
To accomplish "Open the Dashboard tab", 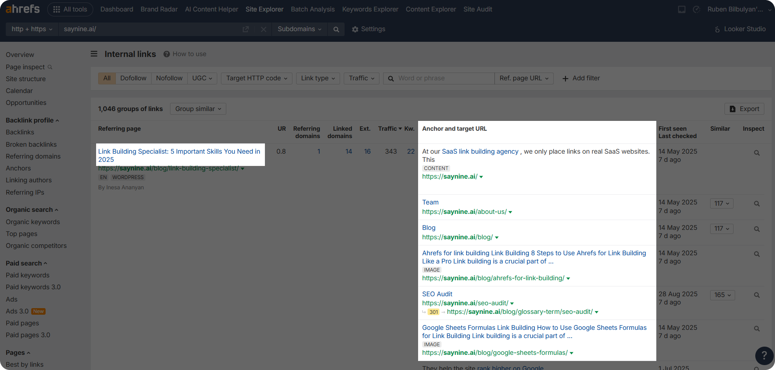I will point(117,9).
